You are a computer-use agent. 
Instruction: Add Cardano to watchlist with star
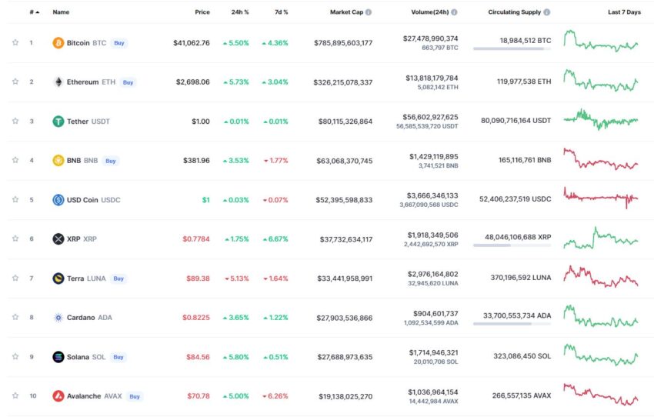tap(15, 317)
